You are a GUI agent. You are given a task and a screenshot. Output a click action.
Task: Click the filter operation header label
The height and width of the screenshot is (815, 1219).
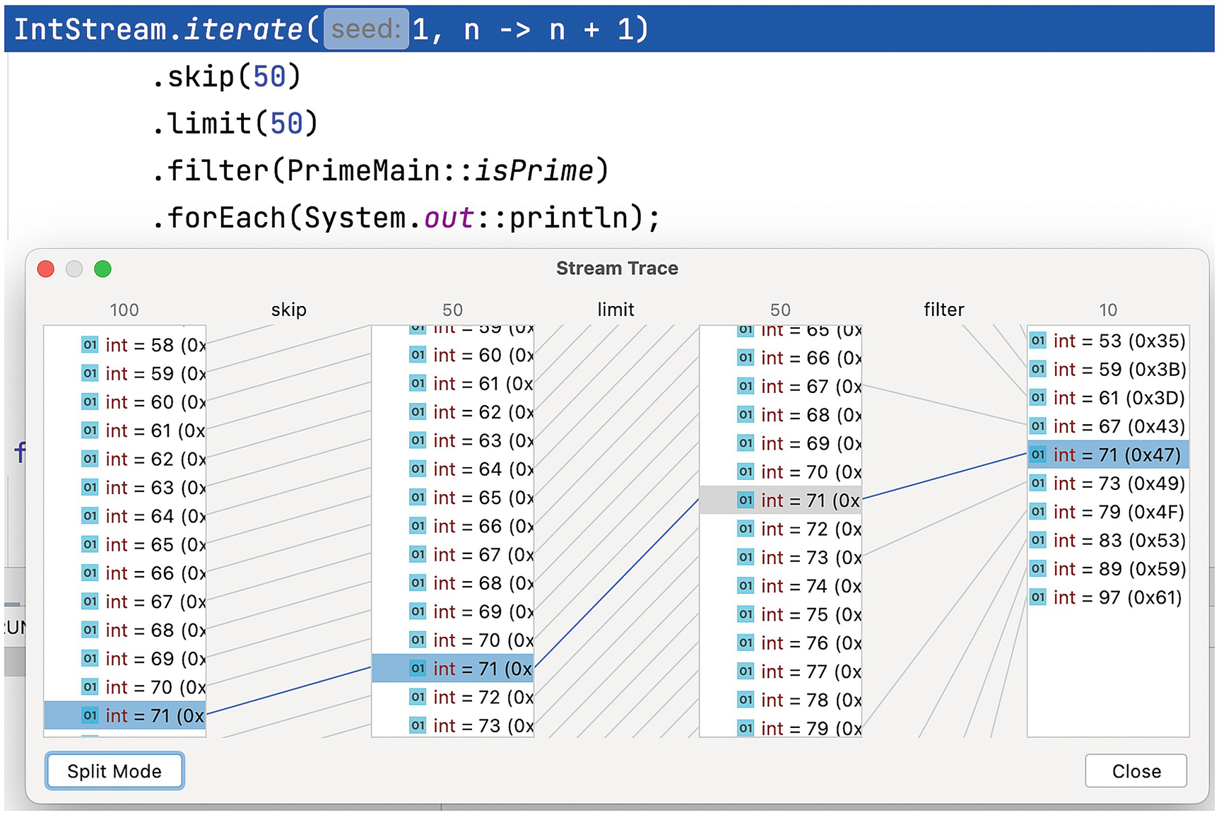(x=943, y=310)
